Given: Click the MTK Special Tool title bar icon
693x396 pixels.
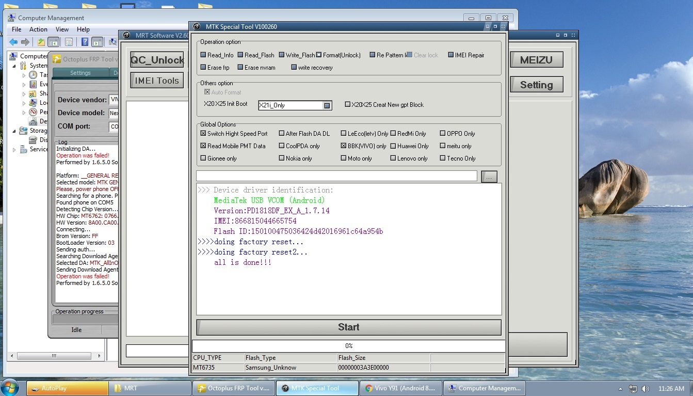Looking at the screenshot, I should coord(197,26).
